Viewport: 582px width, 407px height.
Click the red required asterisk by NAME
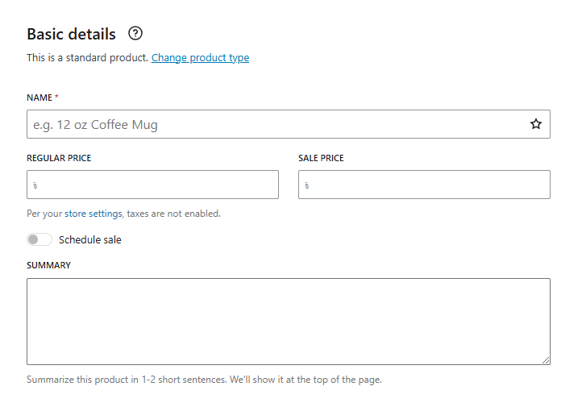[56, 98]
